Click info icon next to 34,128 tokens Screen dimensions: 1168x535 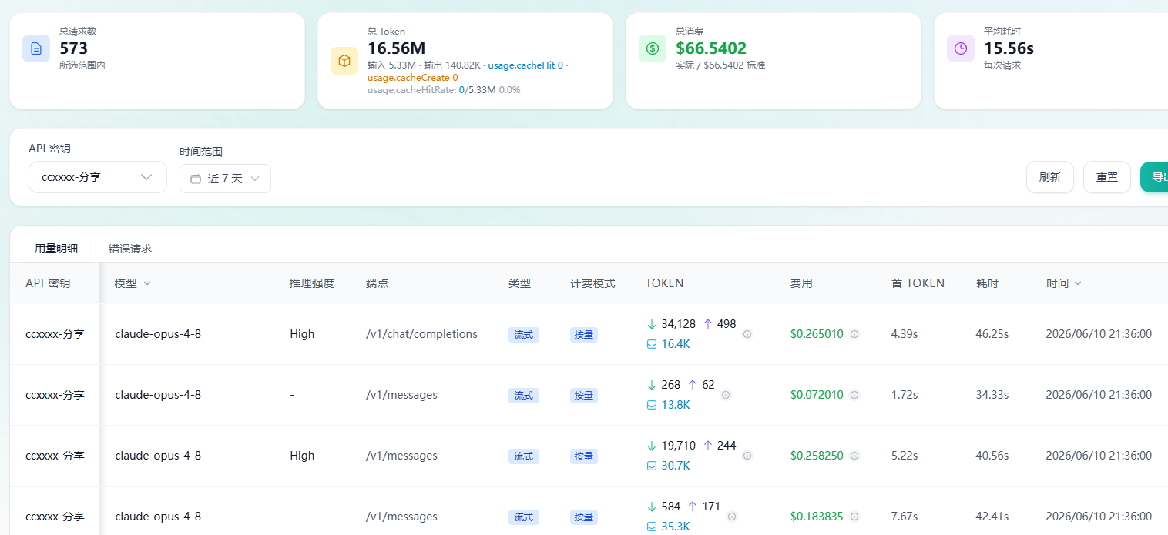[747, 334]
